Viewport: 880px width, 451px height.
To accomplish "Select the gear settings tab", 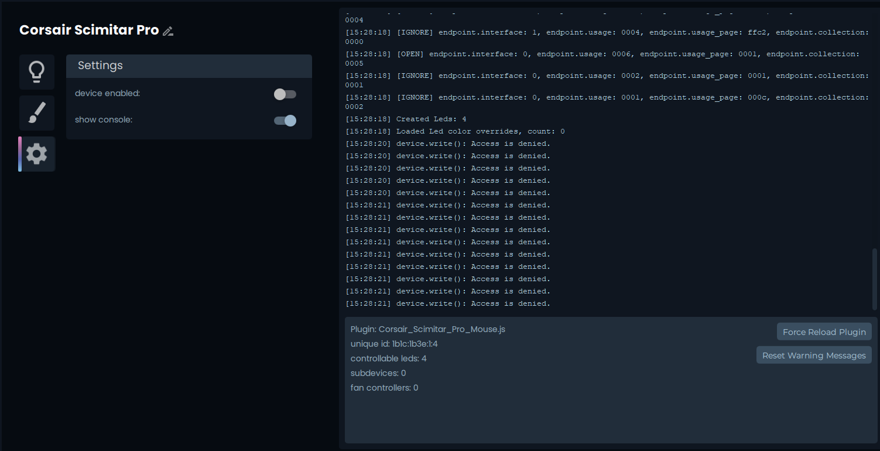I will 37,154.
